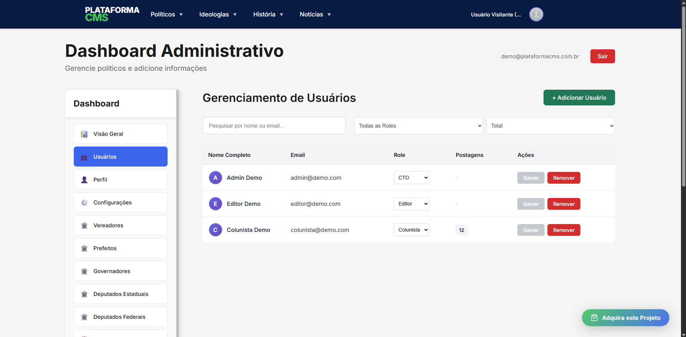Viewport: 686px width, 337px height.
Task: Click the Usuários people icon in sidebar
Action: click(x=84, y=157)
